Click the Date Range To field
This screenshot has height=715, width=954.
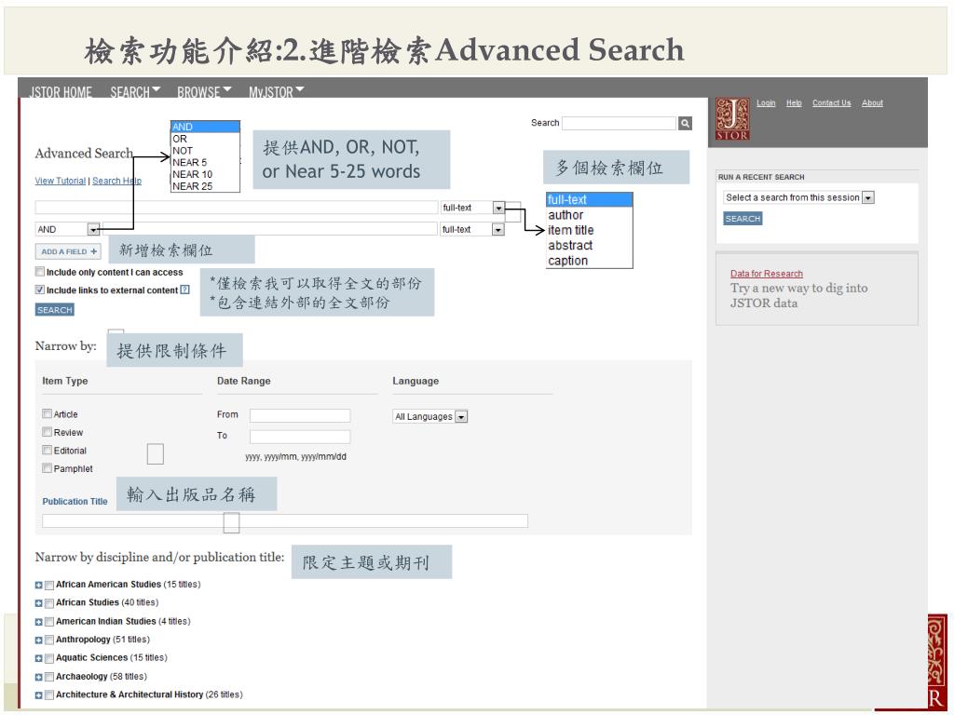click(300, 437)
